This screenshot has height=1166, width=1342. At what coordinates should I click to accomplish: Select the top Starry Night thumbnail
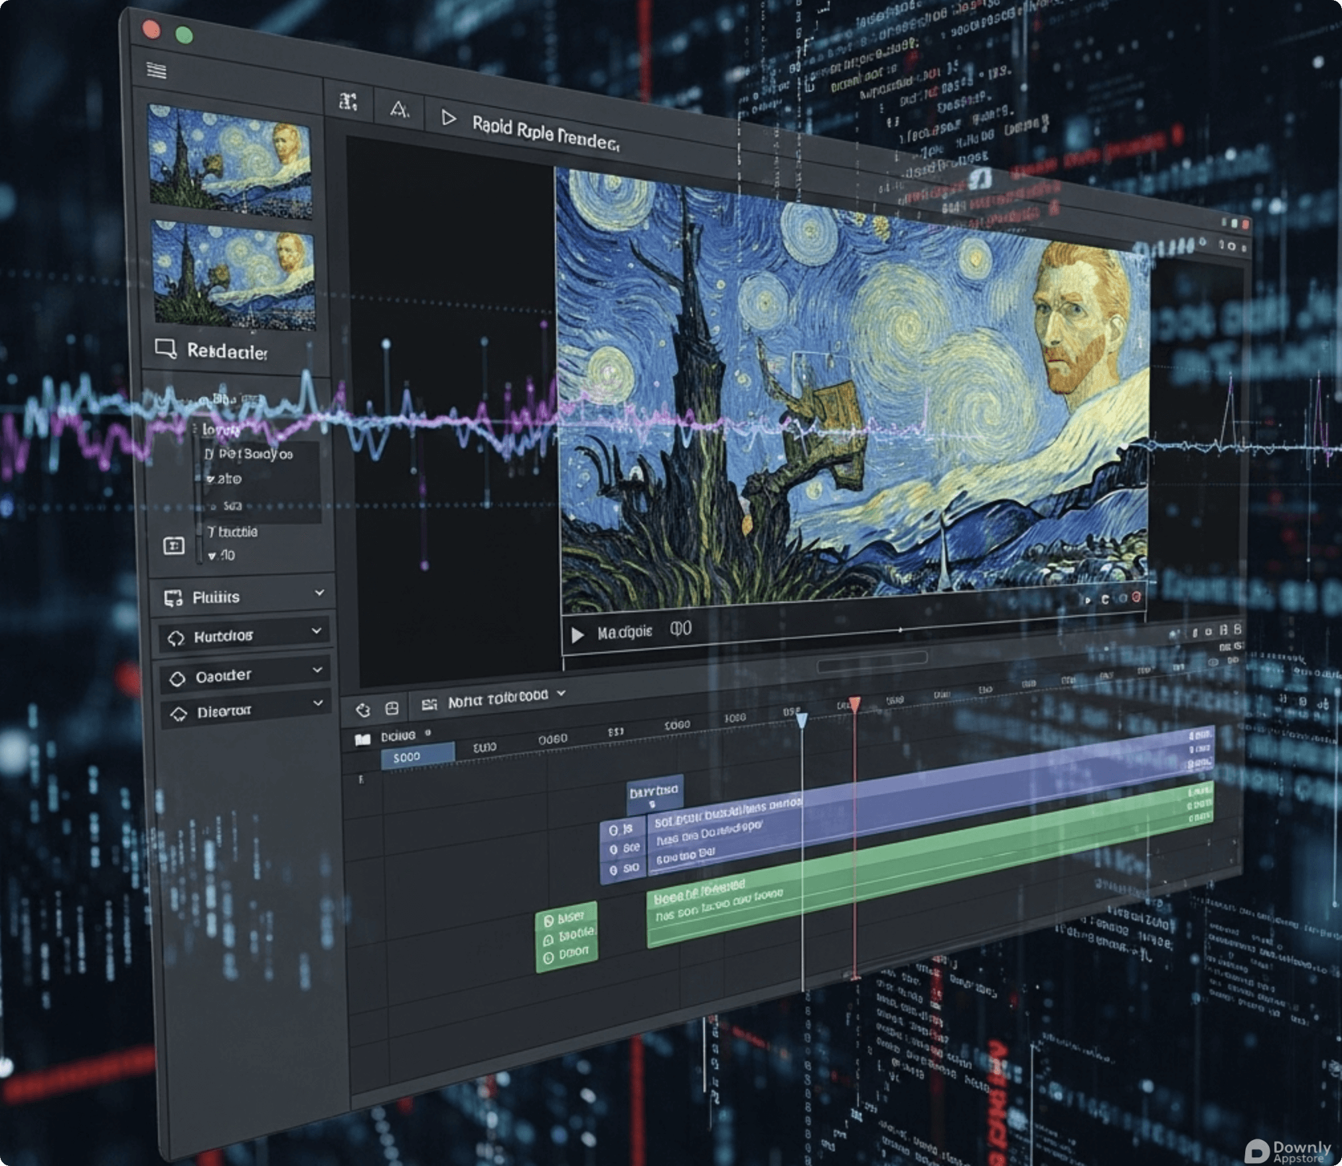pos(230,161)
